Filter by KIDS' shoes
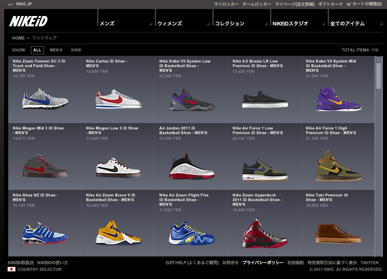Image resolution: width=387 pixels, height=279 pixels. [x=77, y=50]
